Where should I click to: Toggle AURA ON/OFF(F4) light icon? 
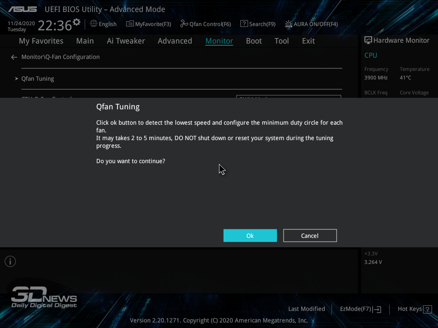[289, 24]
